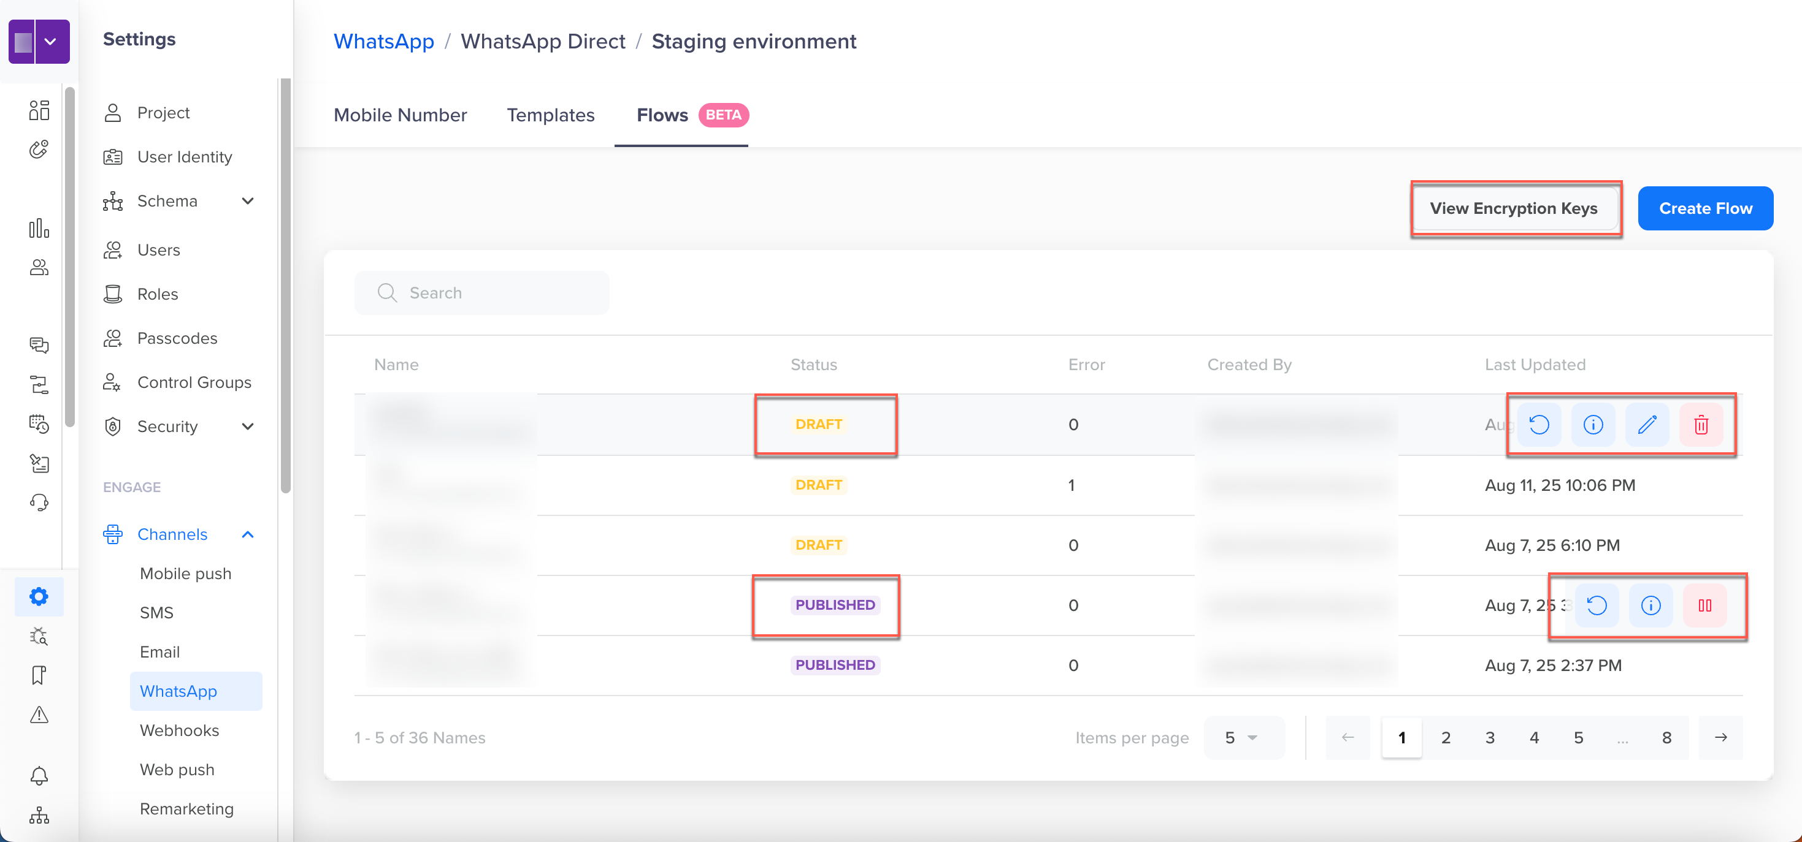Select the search icon in the Search field
1802x842 pixels.
pyautogui.click(x=387, y=293)
